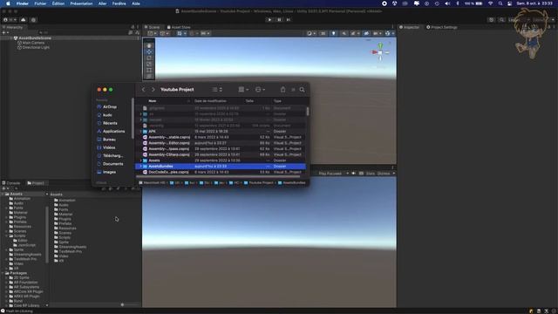Select the Rect tool in Scene view

[x=149, y=70]
